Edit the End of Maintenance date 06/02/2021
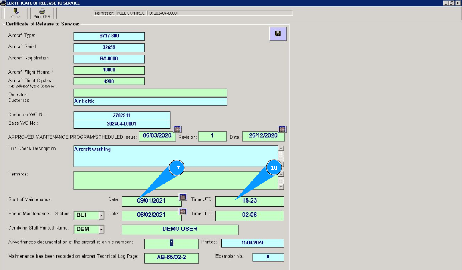 click(x=151, y=215)
